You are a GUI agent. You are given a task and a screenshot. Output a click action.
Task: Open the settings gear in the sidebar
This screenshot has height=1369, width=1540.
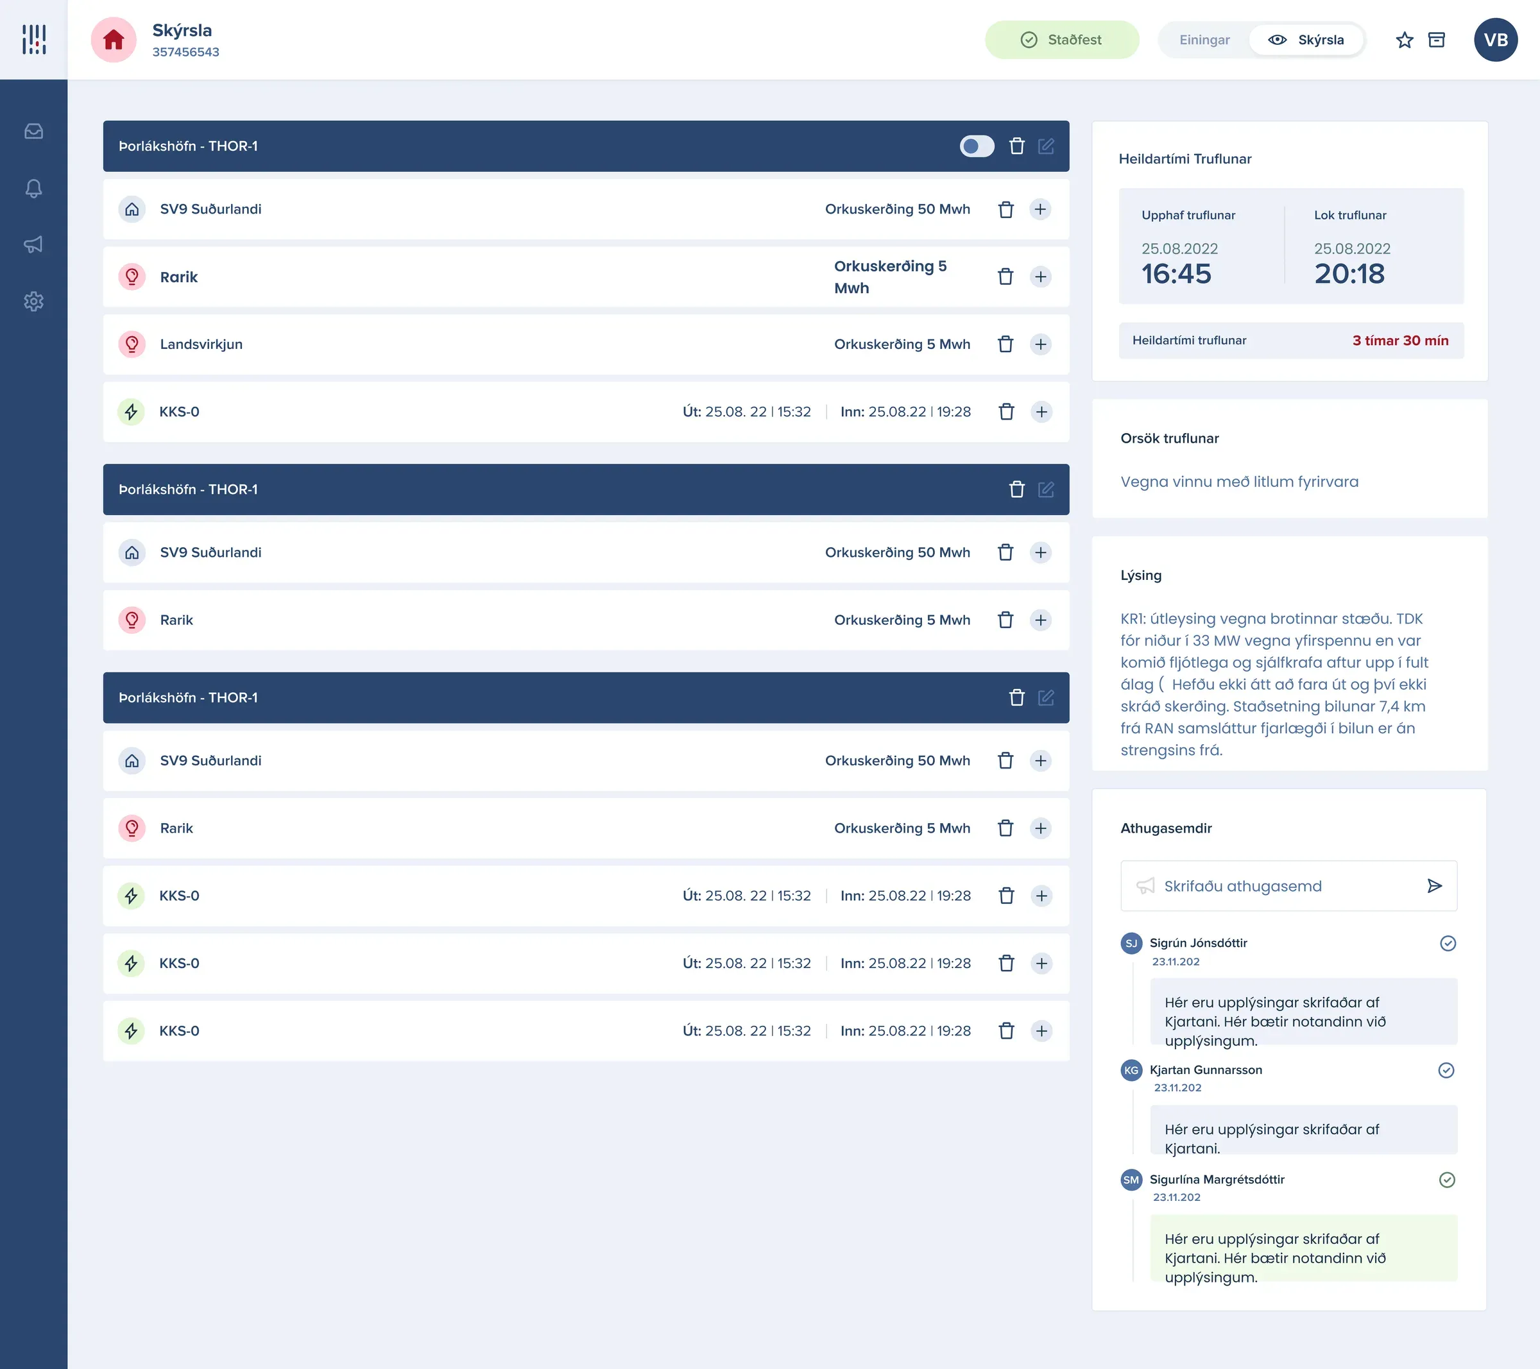click(33, 302)
